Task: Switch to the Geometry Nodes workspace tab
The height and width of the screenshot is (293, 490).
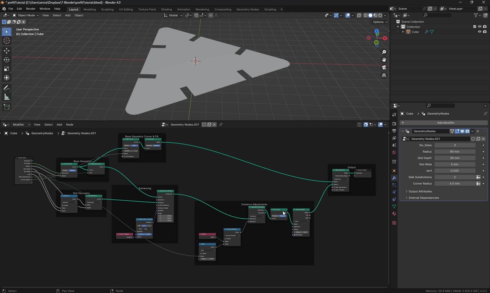Action: (247, 9)
